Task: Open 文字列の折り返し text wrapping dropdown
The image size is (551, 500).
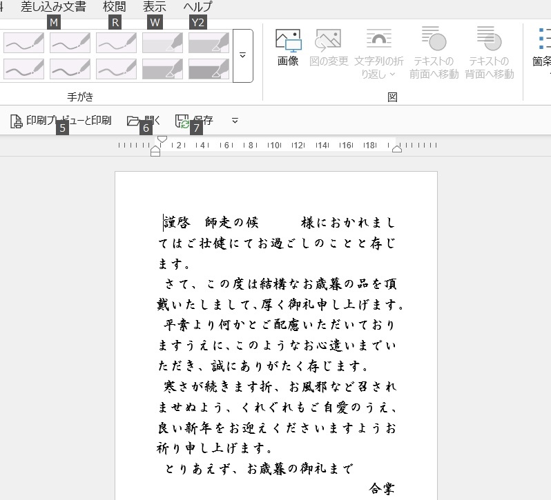Action: click(379, 53)
